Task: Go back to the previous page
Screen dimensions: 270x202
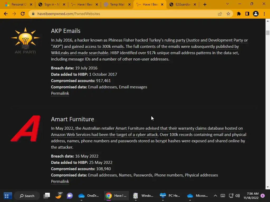Action: (6, 14)
